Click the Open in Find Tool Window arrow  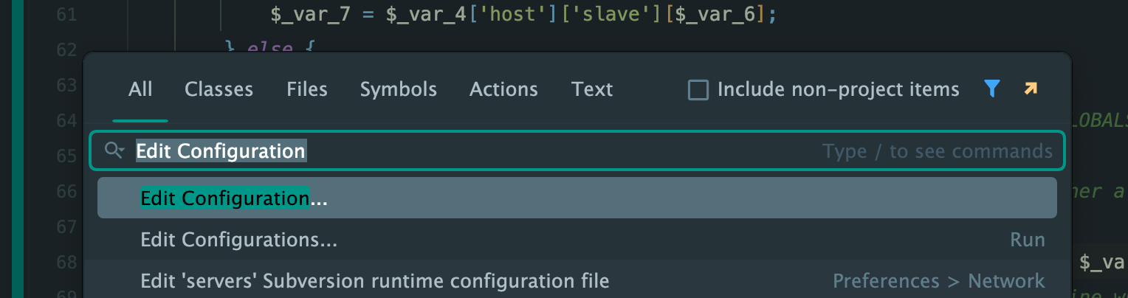click(1031, 89)
